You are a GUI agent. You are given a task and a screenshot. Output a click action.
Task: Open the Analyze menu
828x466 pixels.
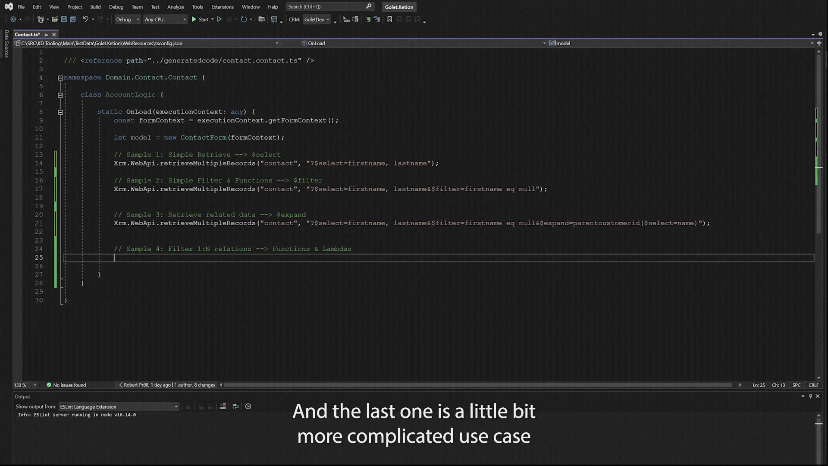pyautogui.click(x=176, y=7)
